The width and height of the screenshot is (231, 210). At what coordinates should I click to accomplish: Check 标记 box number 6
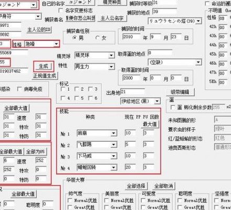pyautogui.click(x=90, y=98)
